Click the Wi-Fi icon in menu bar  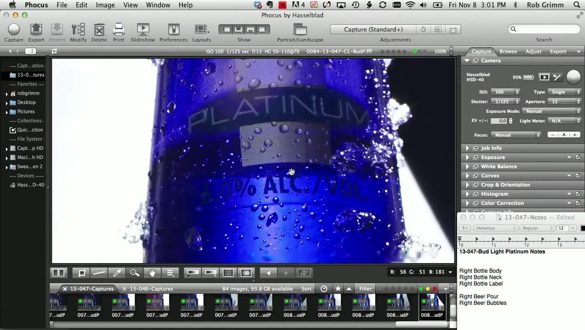tap(410, 5)
